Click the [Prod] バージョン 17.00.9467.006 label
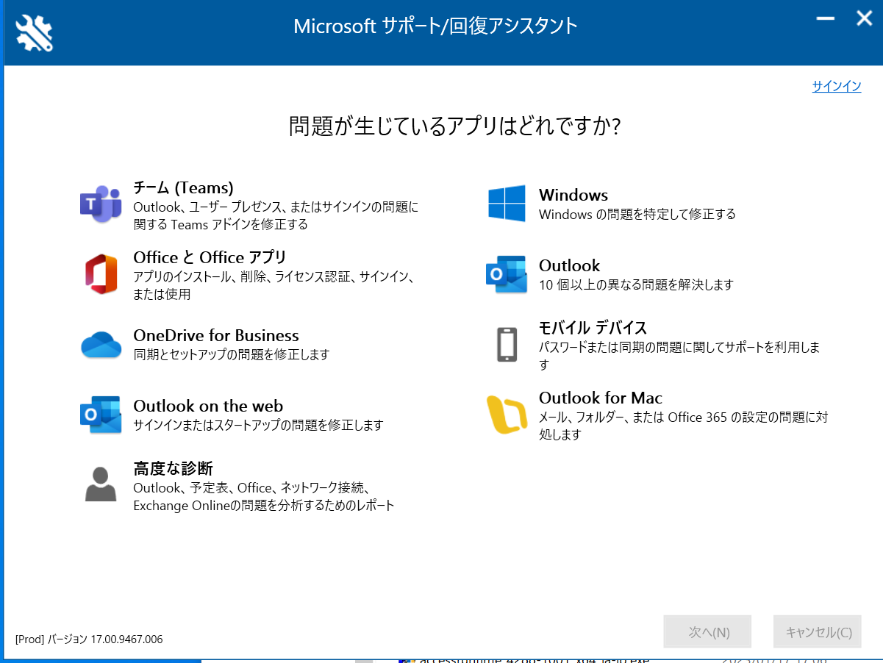 (x=89, y=639)
